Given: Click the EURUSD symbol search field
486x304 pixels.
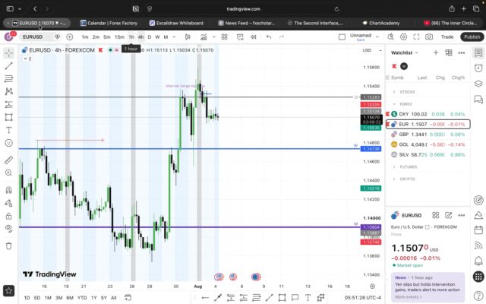Looking at the screenshot, I should pyautogui.click(x=36, y=37).
